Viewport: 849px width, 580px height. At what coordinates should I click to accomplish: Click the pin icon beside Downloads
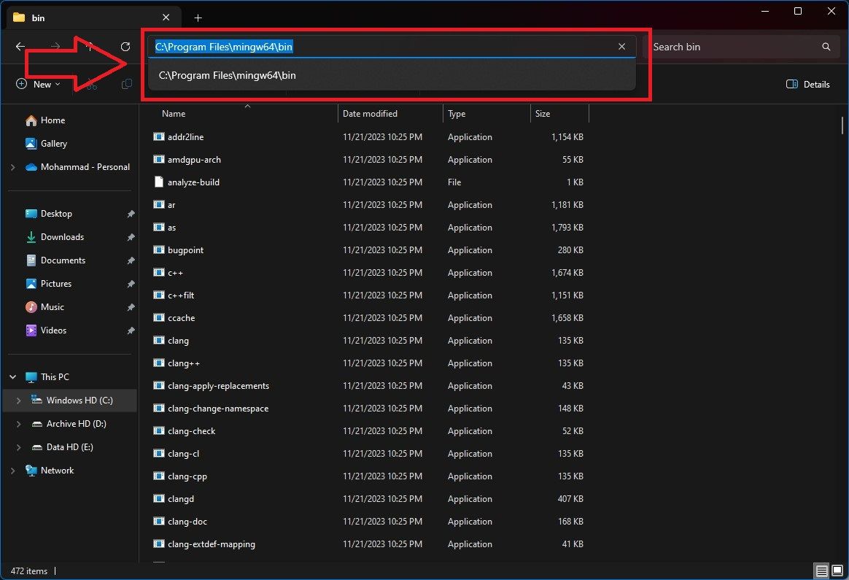tap(131, 237)
